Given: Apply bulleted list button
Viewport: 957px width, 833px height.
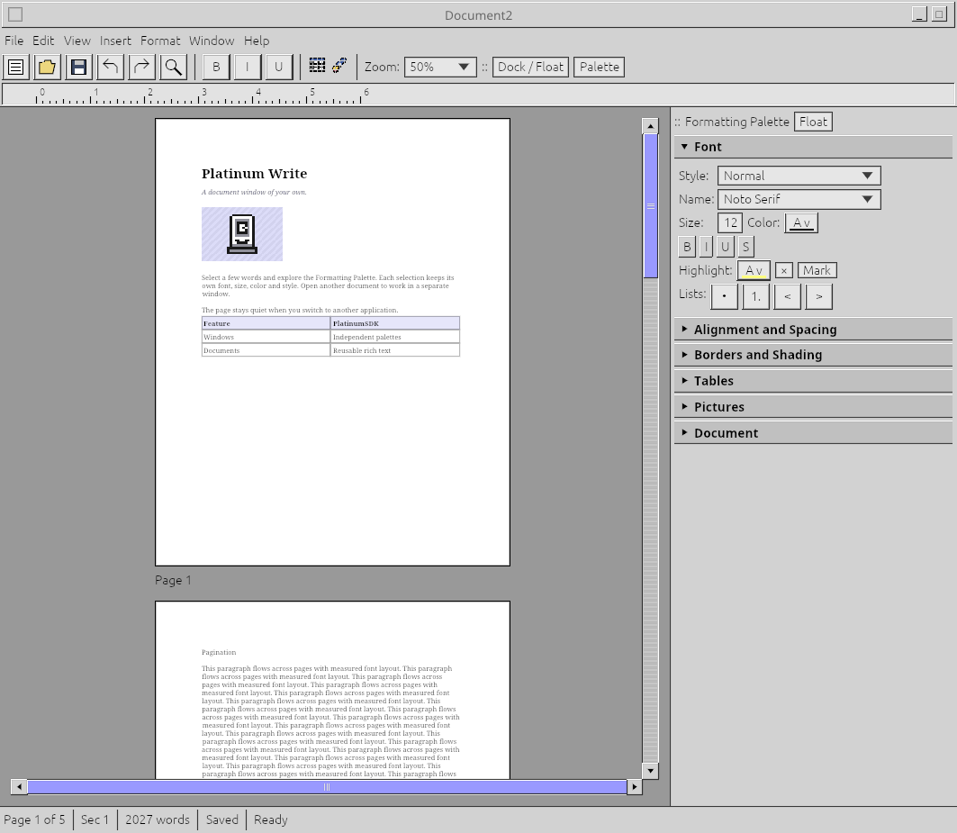Looking at the screenshot, I should [725, 297].
